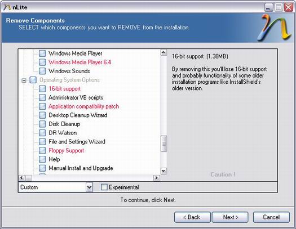Click the horizontal scrollbar right arrow
Screen dimensions: 296x229
click(157, 178)
